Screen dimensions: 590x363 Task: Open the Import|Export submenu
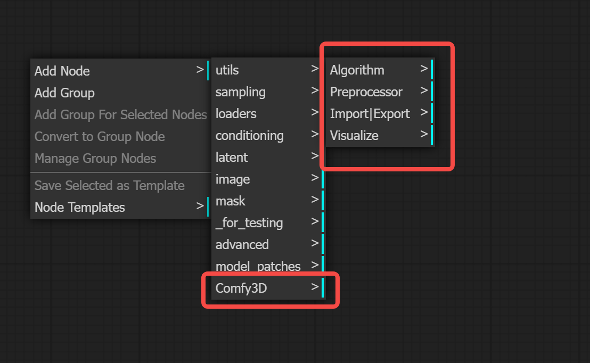pyautogui.click(x=380, y=113)
